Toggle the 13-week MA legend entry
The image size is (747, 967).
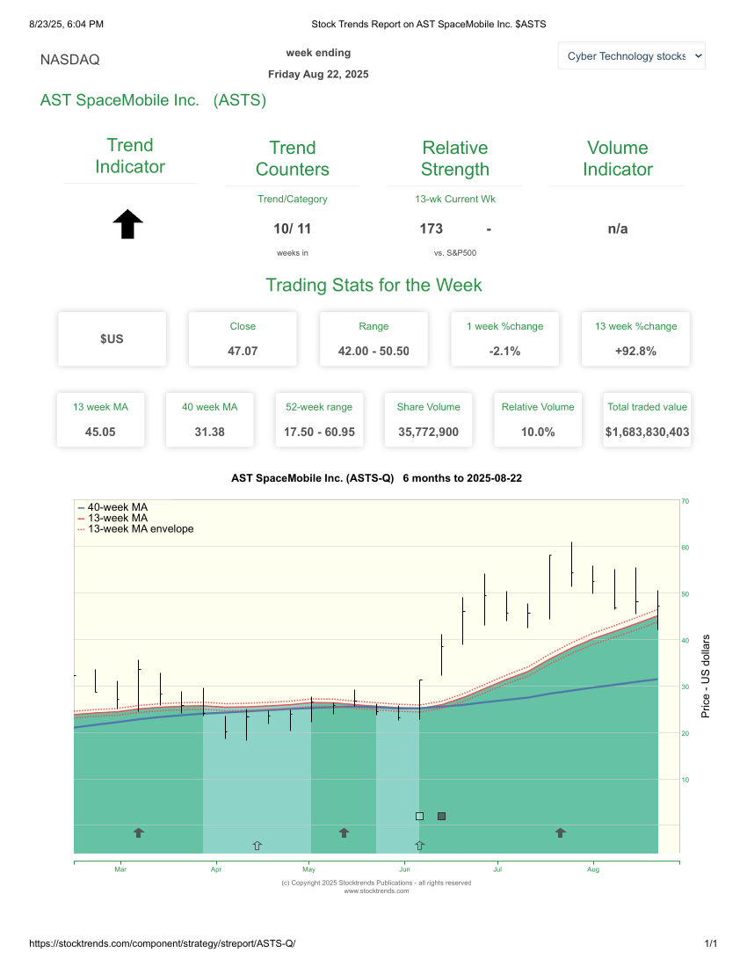click(114, 518)
